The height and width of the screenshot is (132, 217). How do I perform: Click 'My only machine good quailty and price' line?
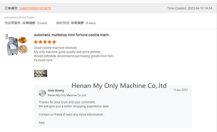pos(67,52)
